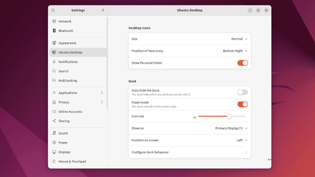Viewport: 315px width, 177px height.
Task: Open Position on screen dropdown
Action: (x=242, y=140)
